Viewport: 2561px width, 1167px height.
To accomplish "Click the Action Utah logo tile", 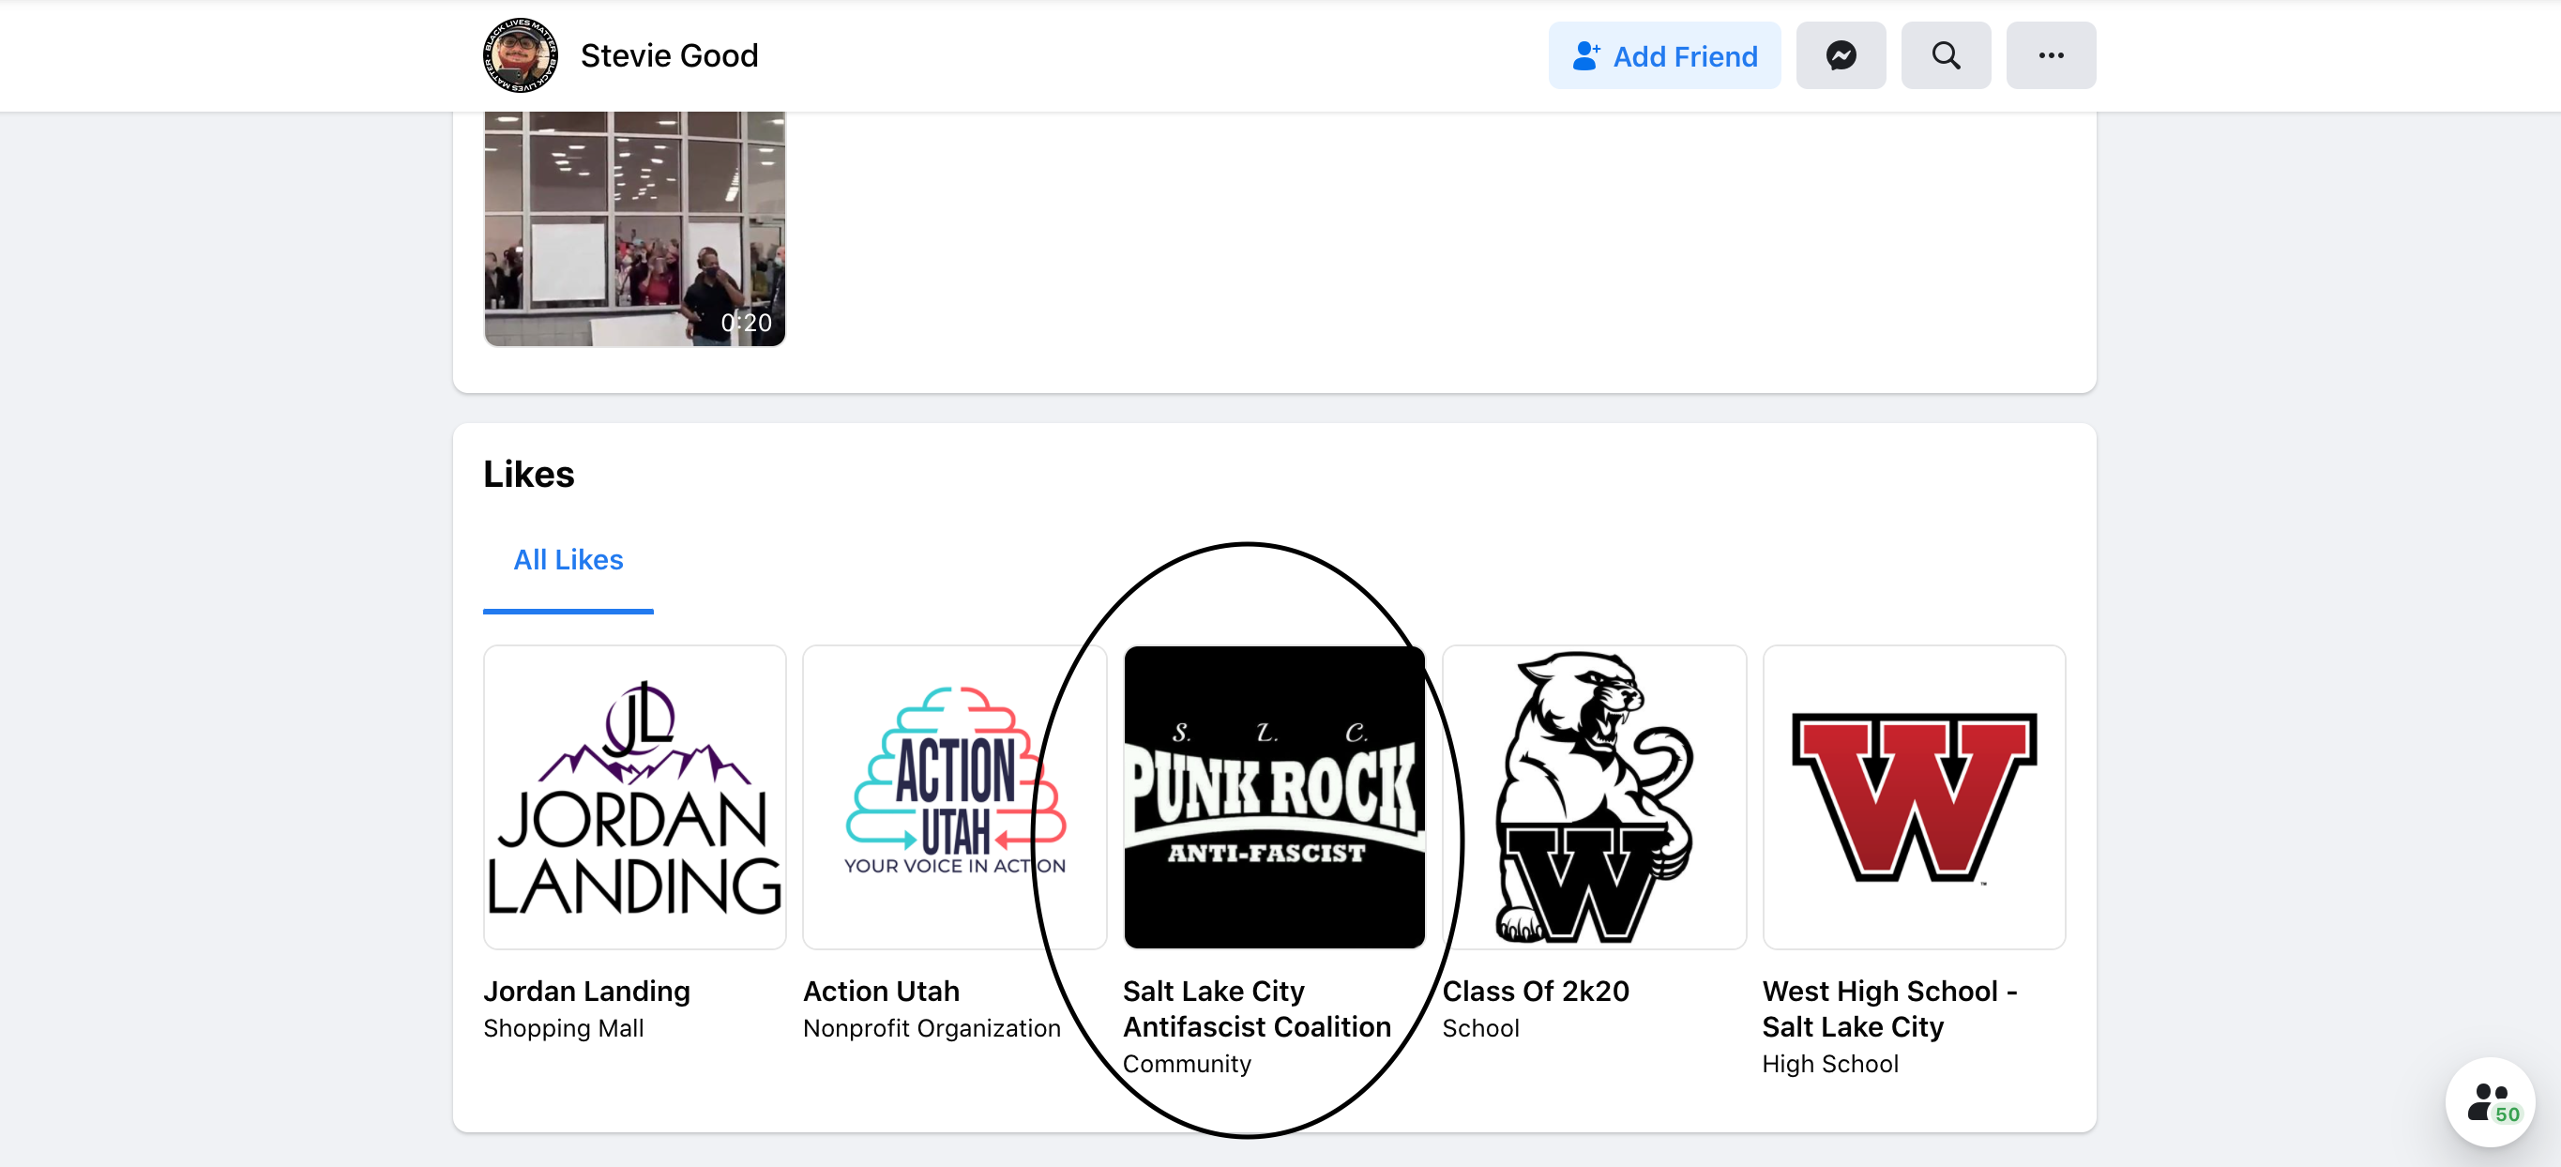I will pos(954,796).
